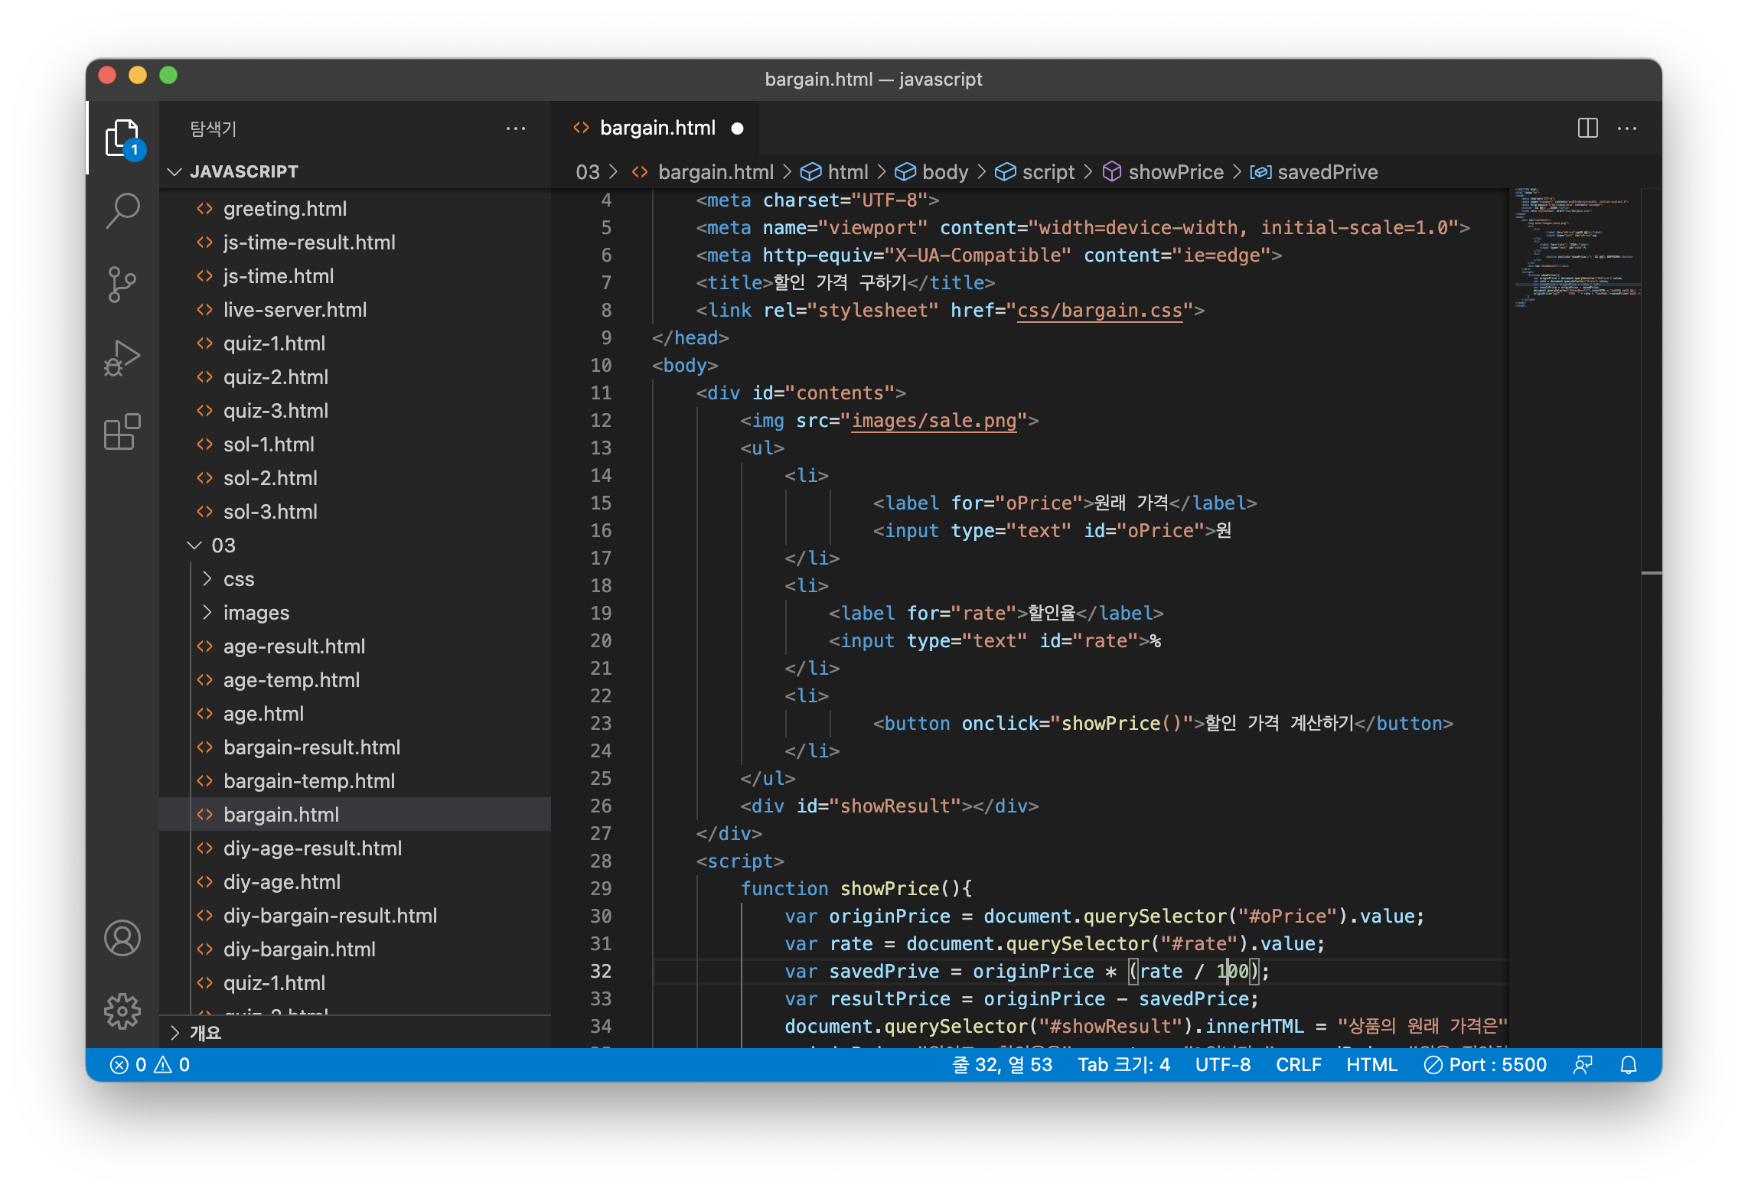Toggle Live Server on Port 5500

(1485, 1065)
